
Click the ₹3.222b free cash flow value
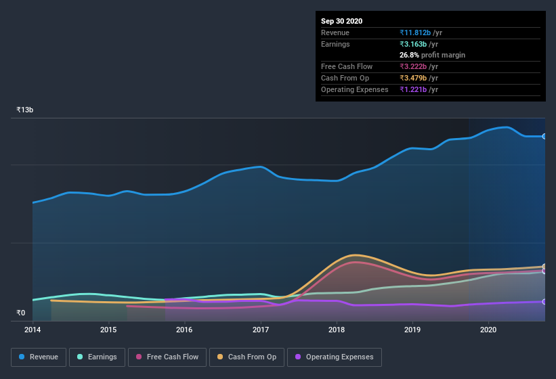click(413, 66)
